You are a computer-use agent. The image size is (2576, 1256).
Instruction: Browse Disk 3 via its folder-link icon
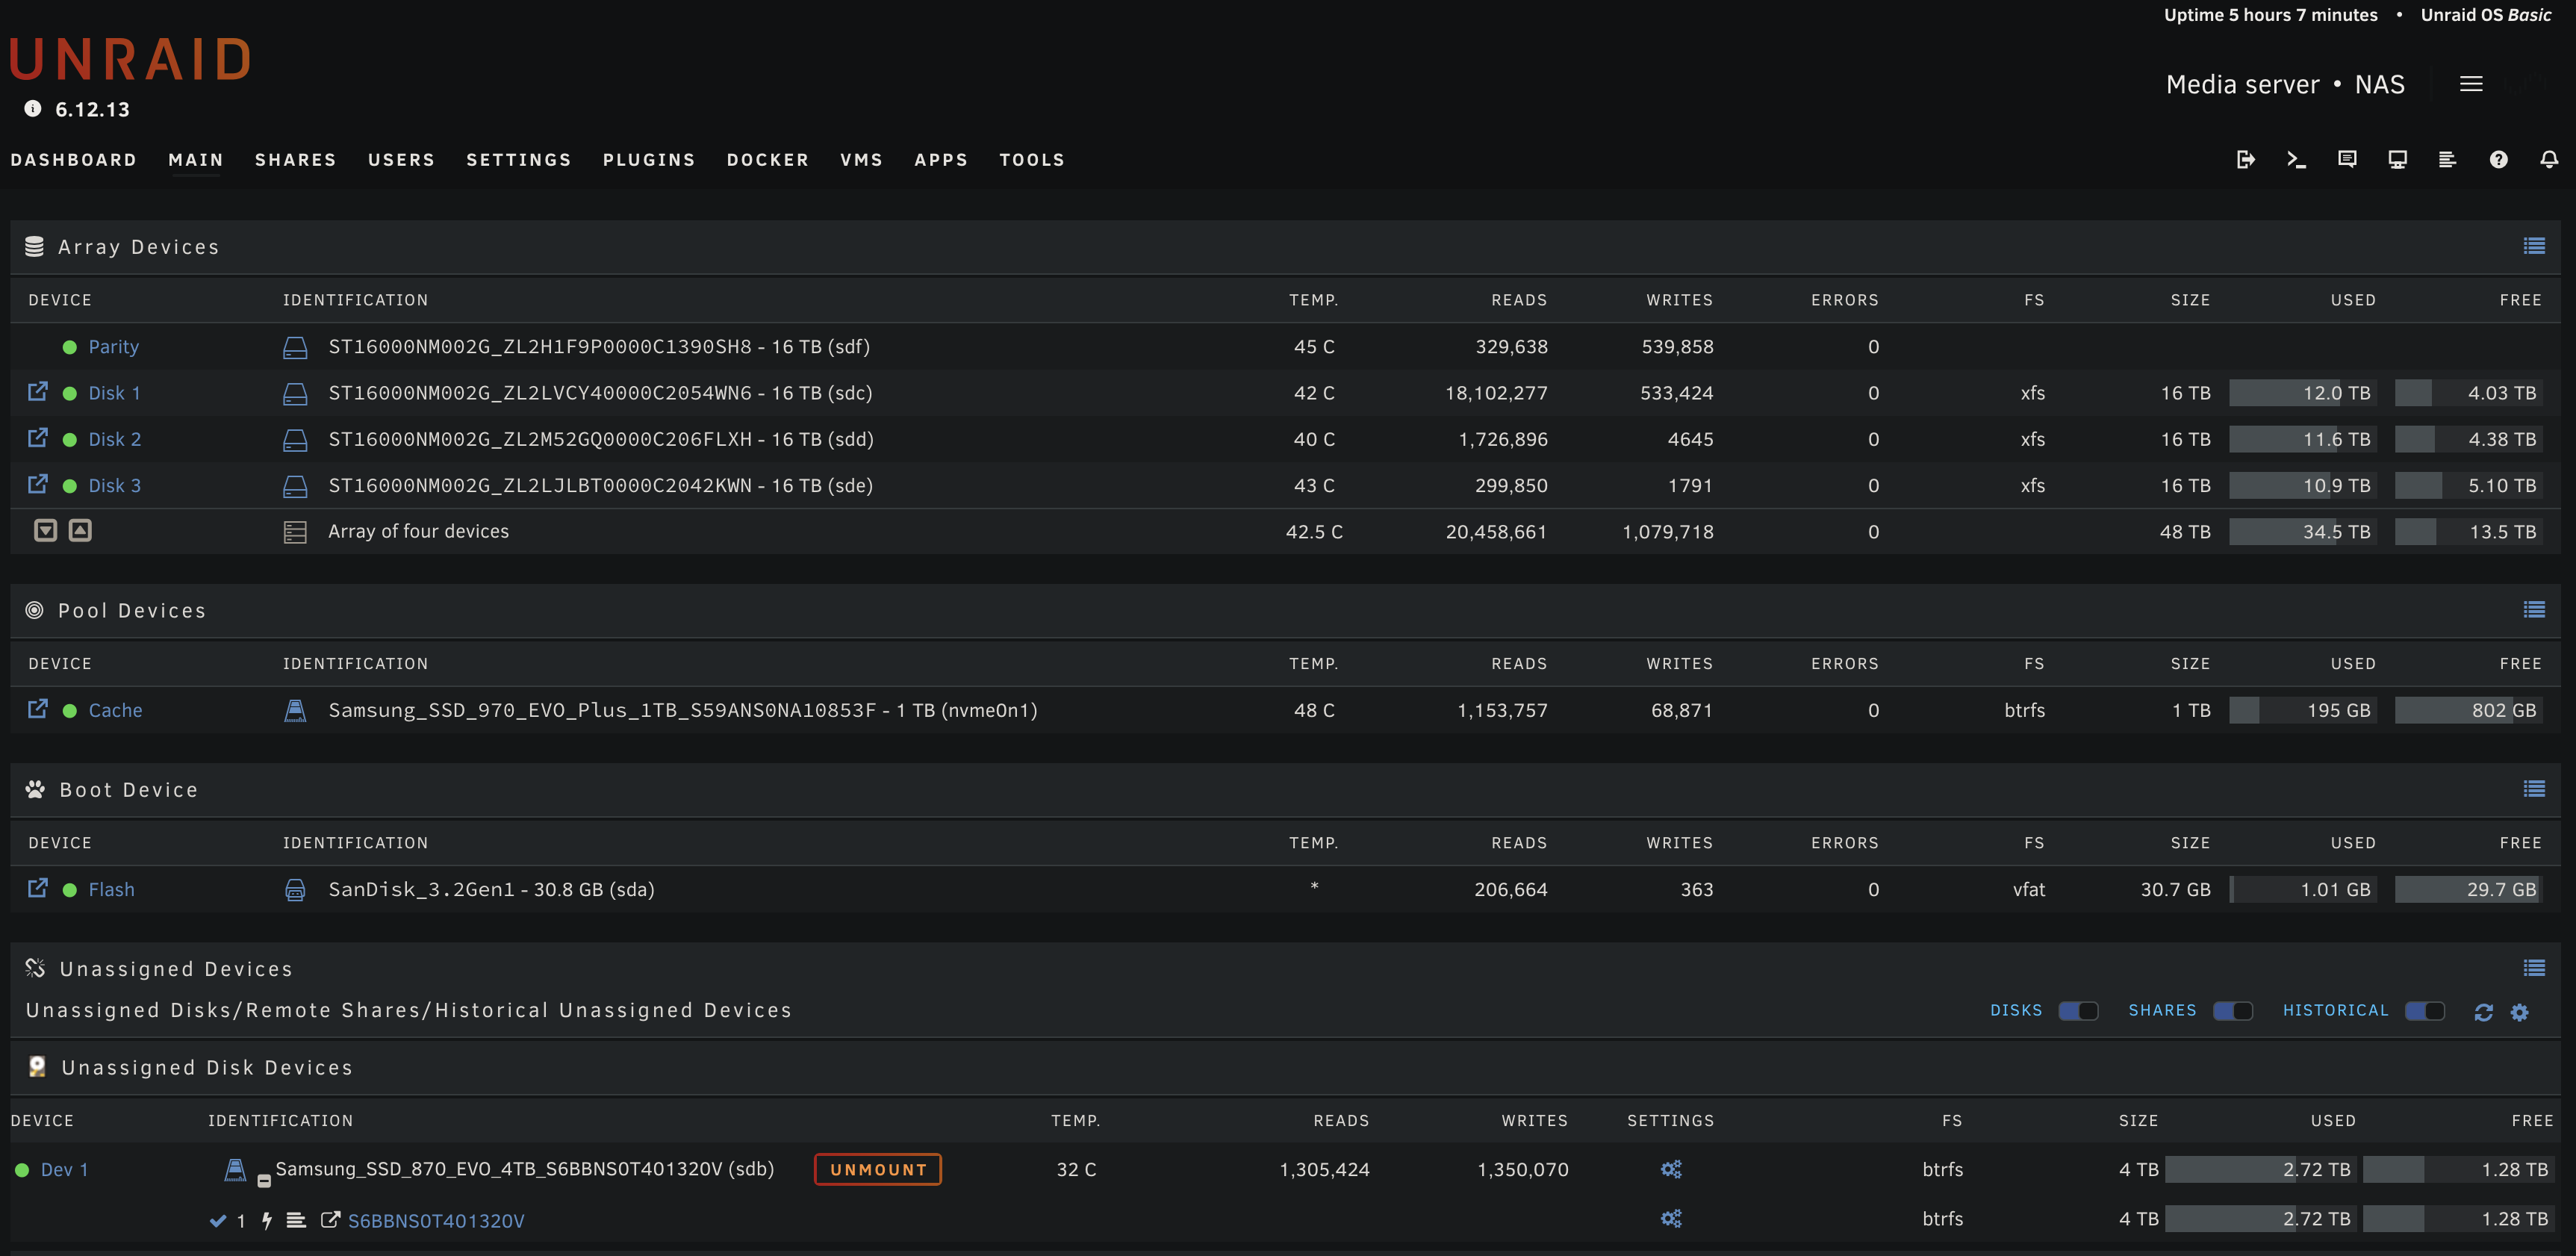click(38, 484)
